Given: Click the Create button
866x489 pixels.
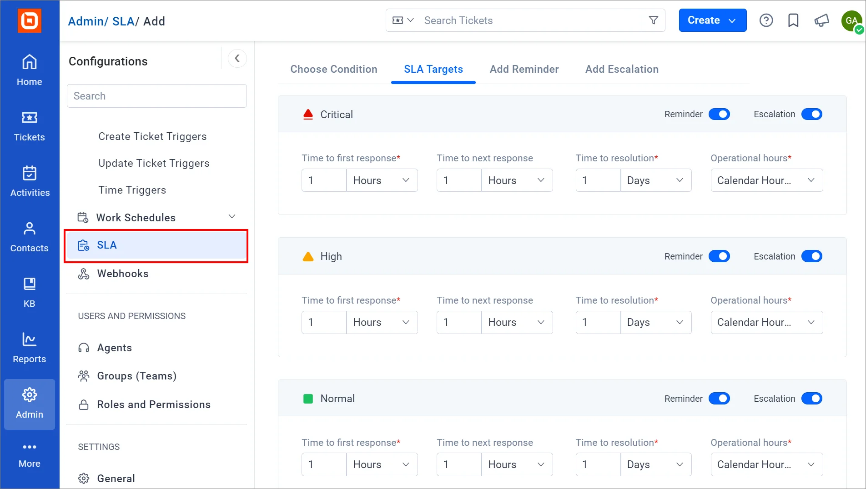Looking at the screenshot, I should 712,20.
